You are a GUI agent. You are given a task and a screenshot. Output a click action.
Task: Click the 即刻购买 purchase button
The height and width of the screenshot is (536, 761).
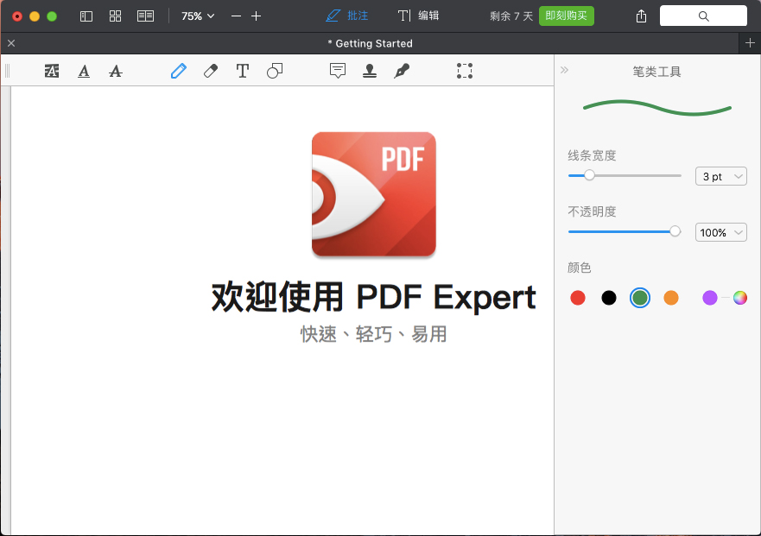click(566, 16)
